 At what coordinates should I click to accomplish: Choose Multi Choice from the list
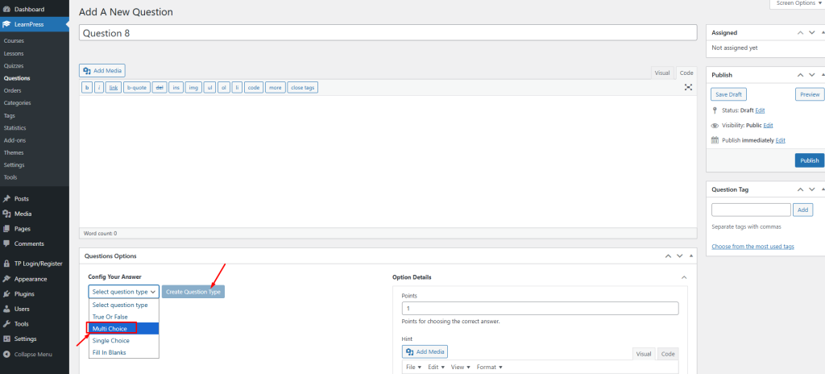110,329
